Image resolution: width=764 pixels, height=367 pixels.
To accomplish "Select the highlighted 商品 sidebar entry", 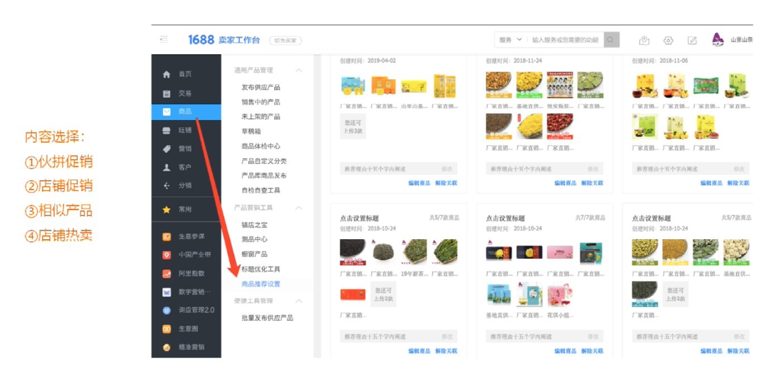I will pyautogui.click(x=186, y=112).
